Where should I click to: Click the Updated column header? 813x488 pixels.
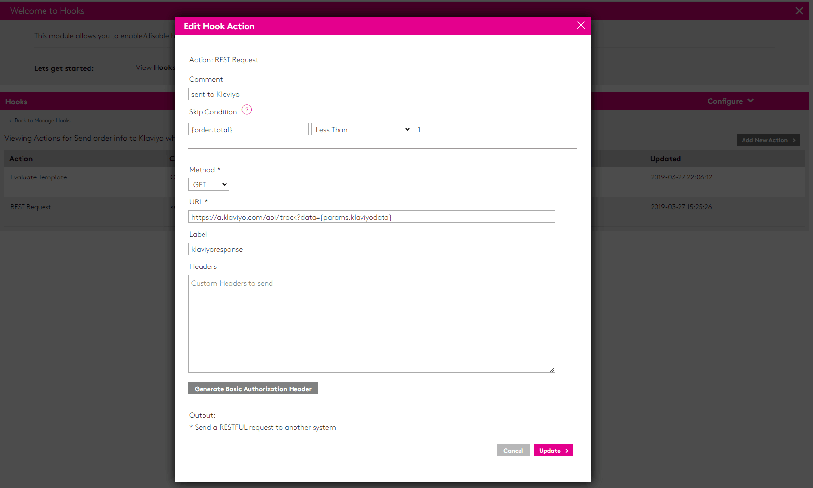[665, 158]
